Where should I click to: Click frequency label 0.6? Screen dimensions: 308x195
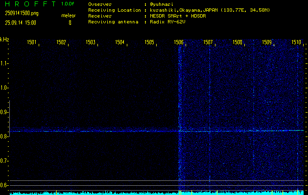coord(3,185)
